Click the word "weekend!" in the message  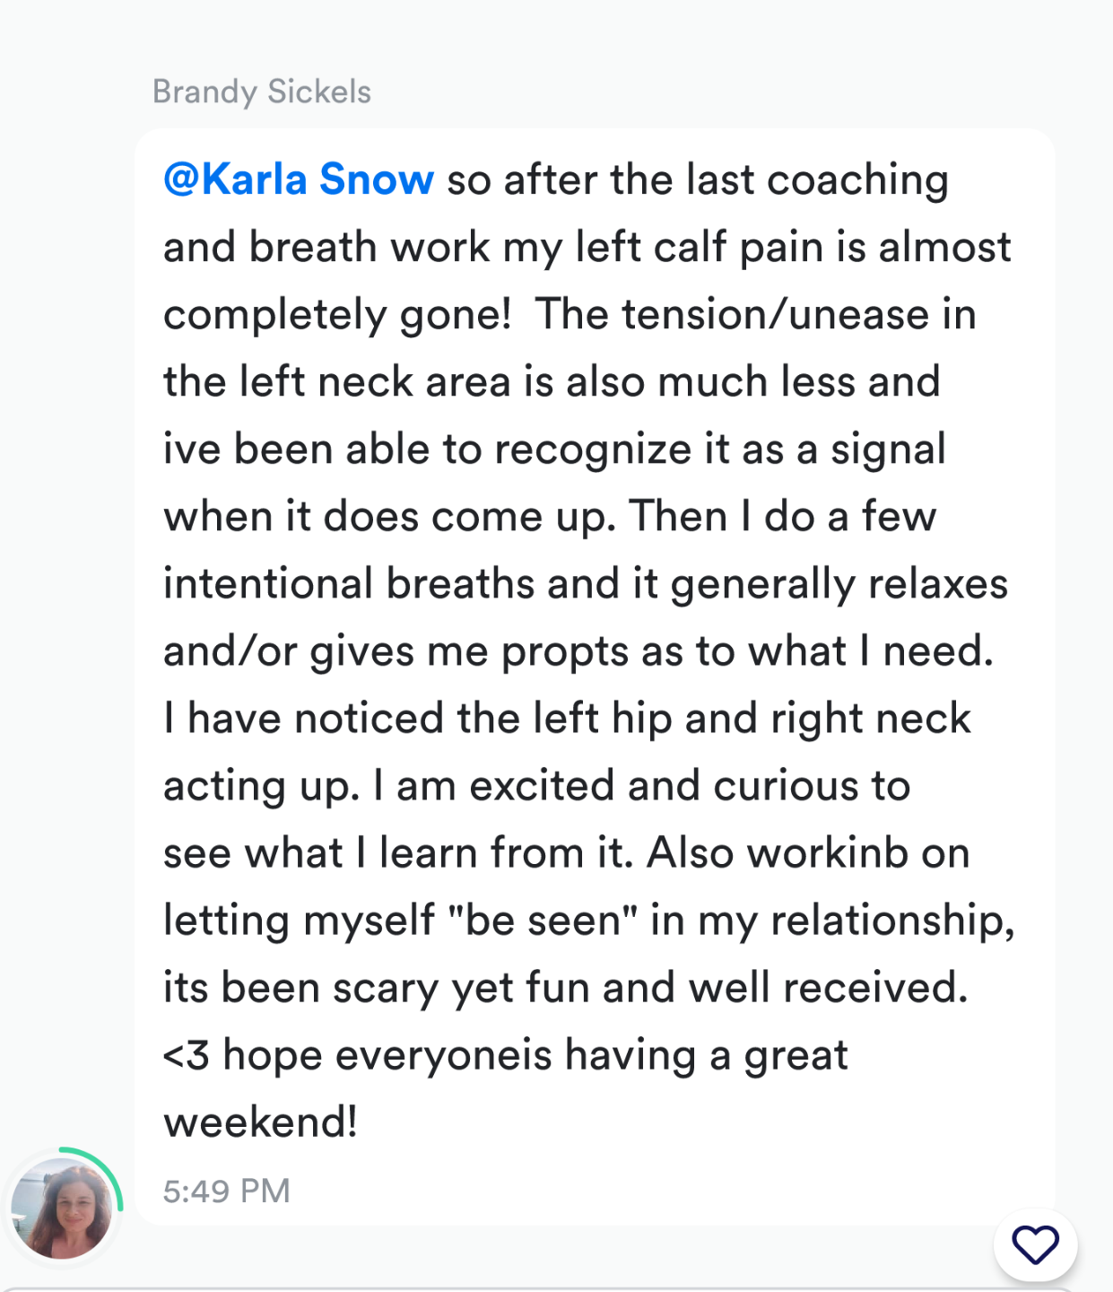coord(260,1122)
